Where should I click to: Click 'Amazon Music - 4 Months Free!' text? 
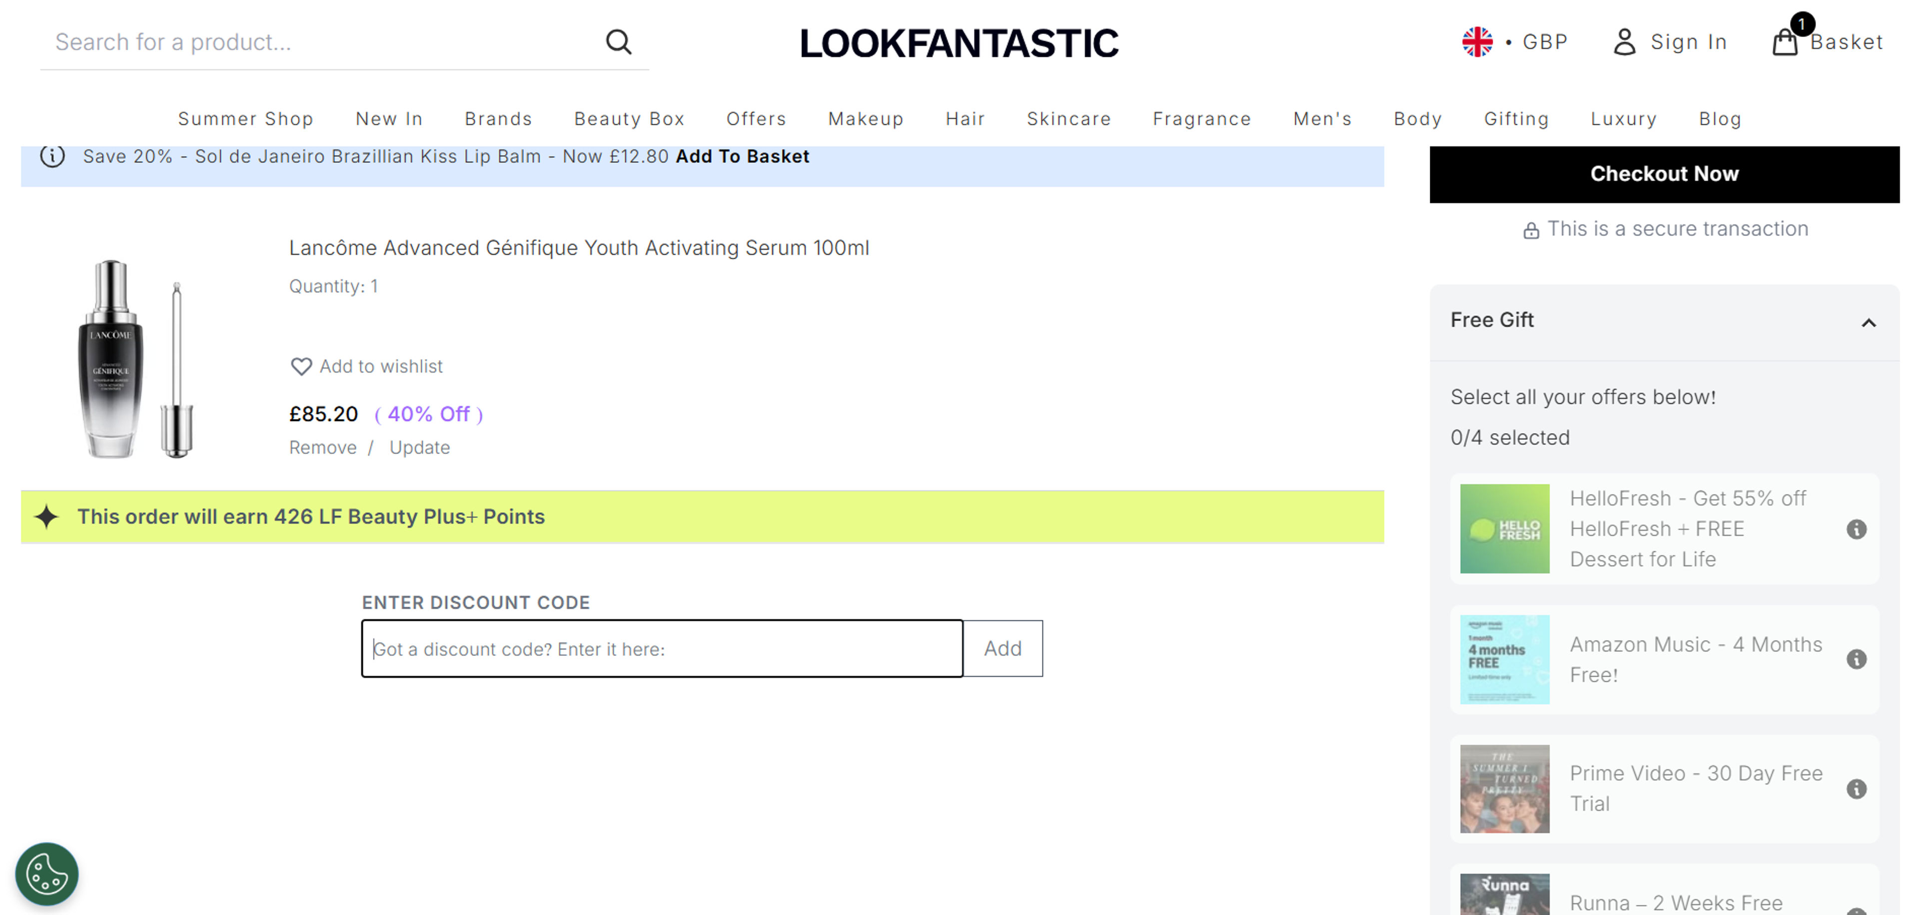(1696, 660)
